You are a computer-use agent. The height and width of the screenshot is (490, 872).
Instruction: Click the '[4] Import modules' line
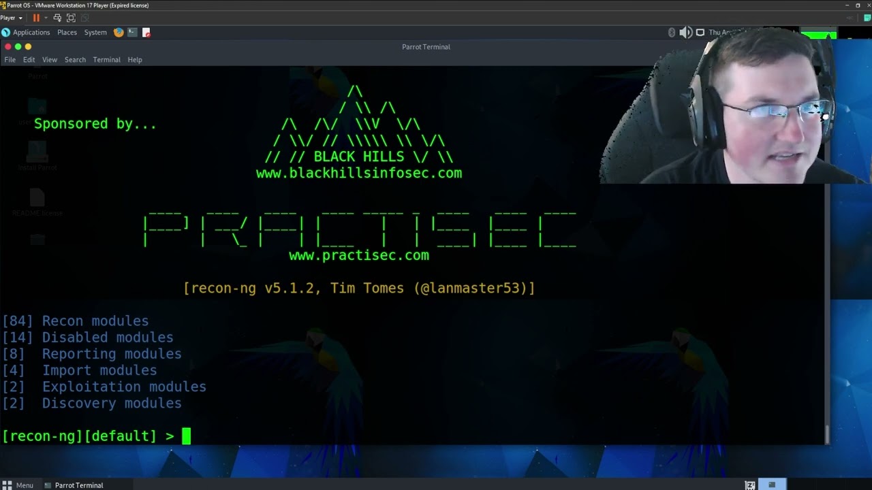pos(79,370)
